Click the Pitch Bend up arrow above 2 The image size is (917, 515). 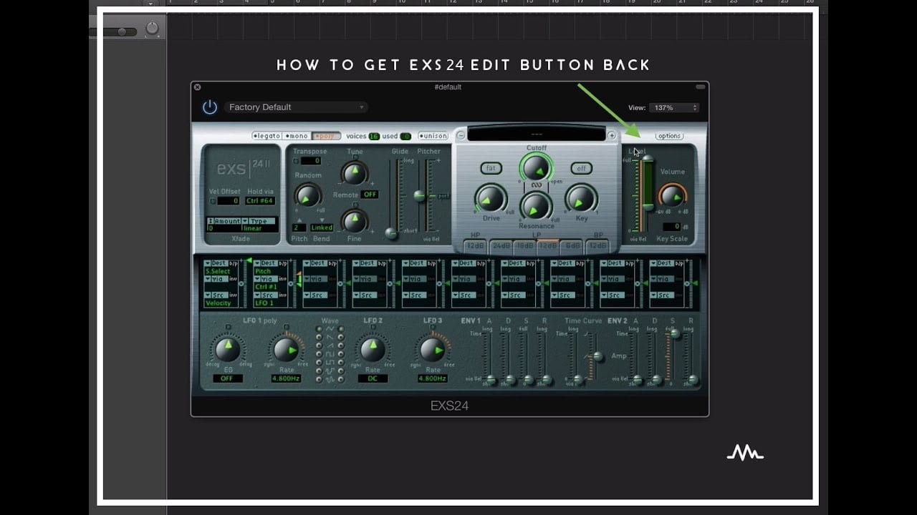(x=299, y=220)
